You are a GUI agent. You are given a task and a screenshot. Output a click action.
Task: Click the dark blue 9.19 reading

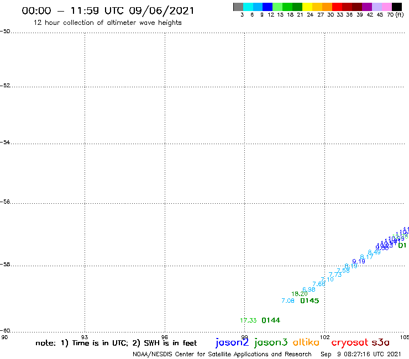pos(359,261)
